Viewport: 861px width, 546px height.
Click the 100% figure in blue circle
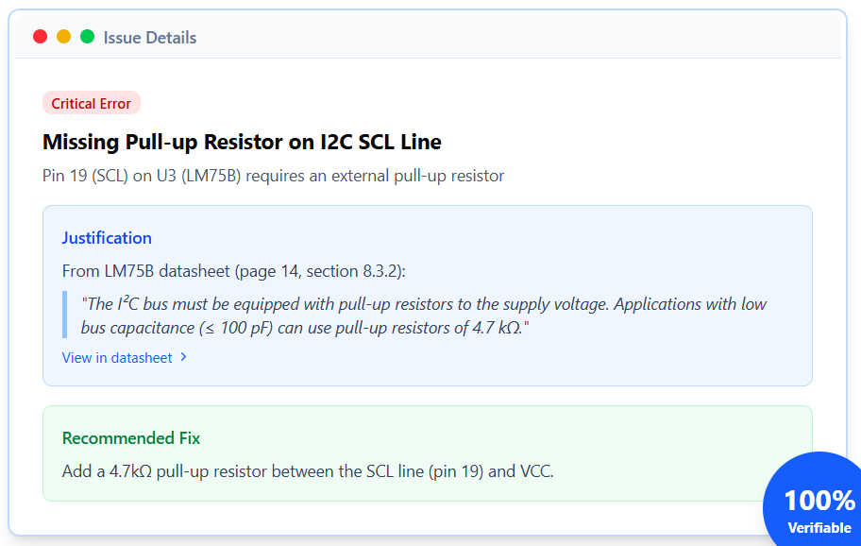coord(819,501)
